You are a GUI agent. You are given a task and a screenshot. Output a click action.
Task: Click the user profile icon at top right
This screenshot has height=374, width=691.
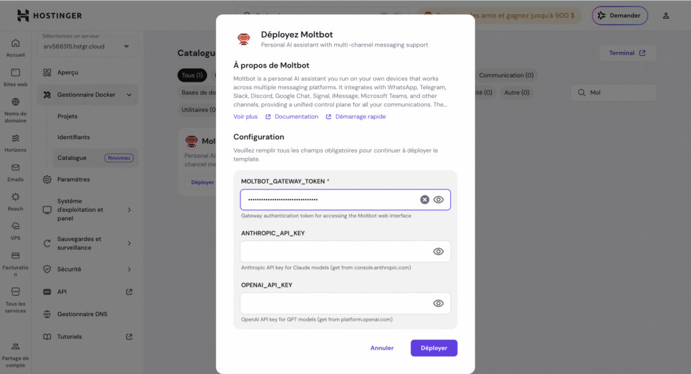coord(666,16)
